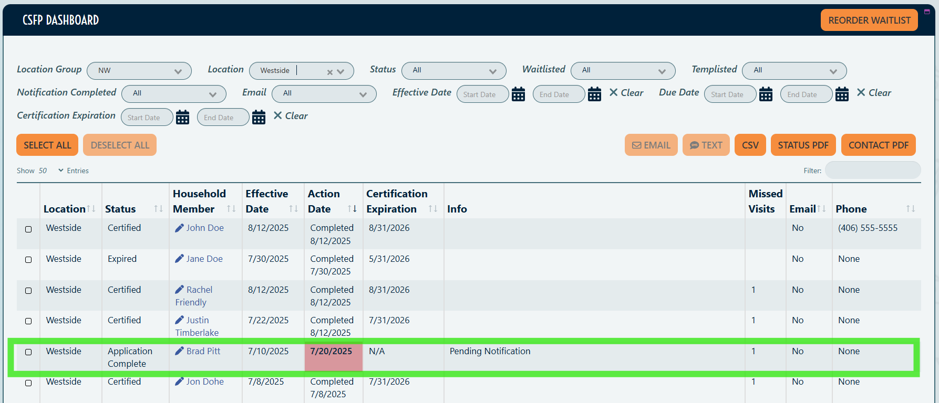Image resolution: width=939 pixels, height=403 pixels.
Task: Focus Effective Date End Date field
Action: (559, 94)
